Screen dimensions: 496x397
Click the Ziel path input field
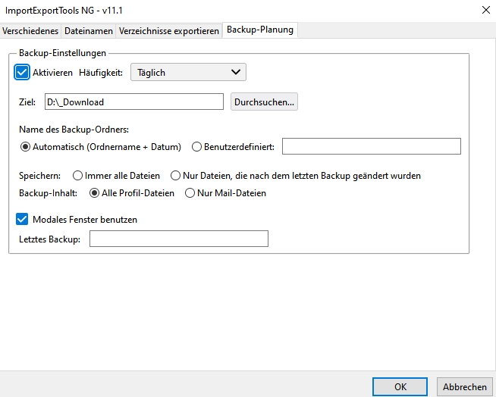[133, 102]
